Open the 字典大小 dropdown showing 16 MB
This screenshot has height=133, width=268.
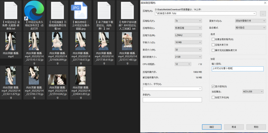[188, 42]
